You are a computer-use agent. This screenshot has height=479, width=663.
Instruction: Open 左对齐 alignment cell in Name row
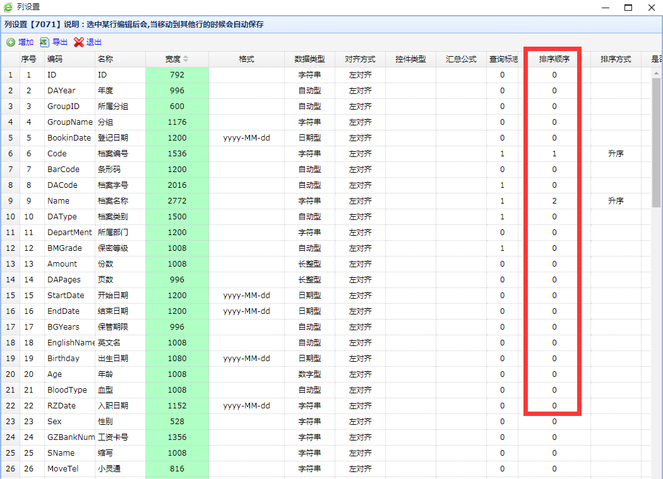[x=360, y=201]
